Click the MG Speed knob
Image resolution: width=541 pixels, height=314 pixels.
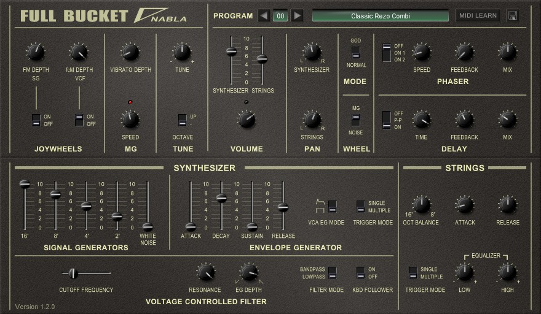[x=130, y=119]
